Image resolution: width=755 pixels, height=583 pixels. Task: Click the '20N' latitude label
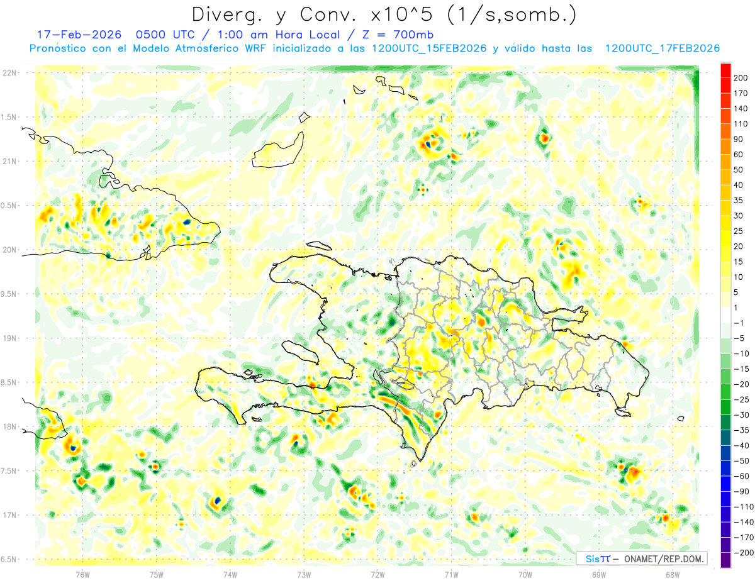[x=9, y=250]
